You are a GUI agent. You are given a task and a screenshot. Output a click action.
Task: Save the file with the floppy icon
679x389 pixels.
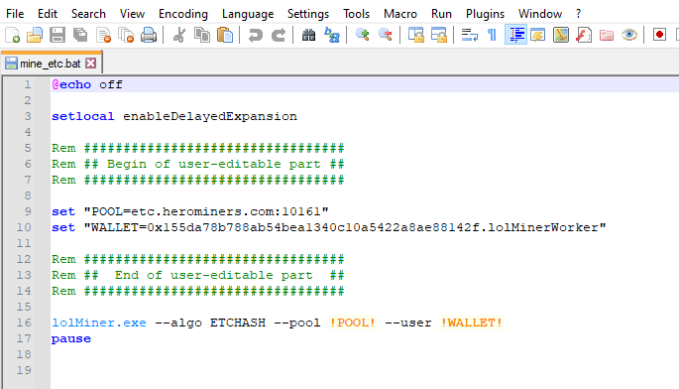pyautogui.click(x=57, y=35)
